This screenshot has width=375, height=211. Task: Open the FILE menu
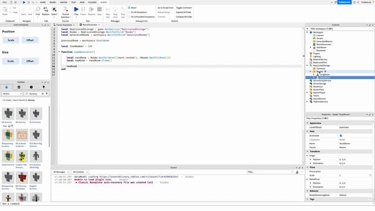click(x=5, y=2)
